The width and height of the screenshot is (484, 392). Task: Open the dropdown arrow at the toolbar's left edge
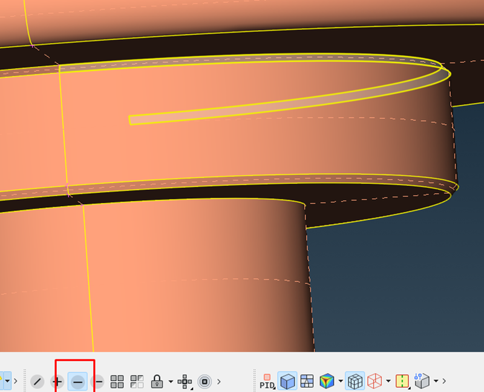pos(7,381)
